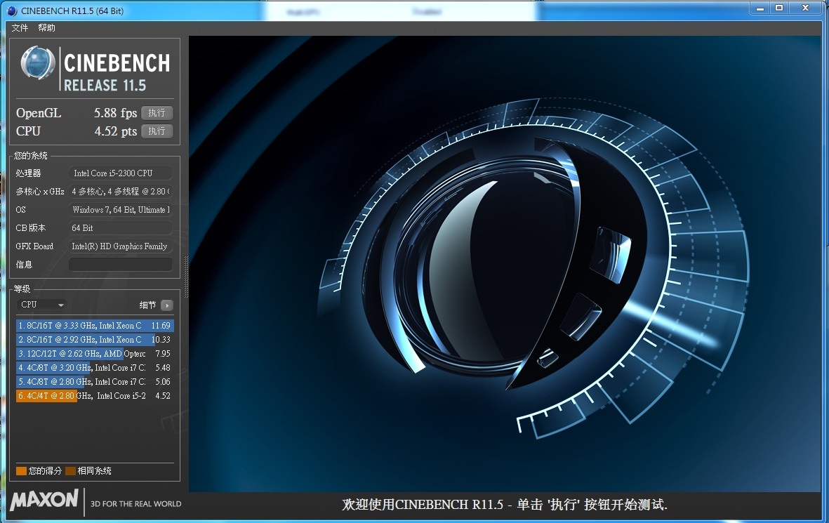Screen dimensions: 829x523
Task: Click the Cinebench title bar app icon
Action: pos(12,11)
